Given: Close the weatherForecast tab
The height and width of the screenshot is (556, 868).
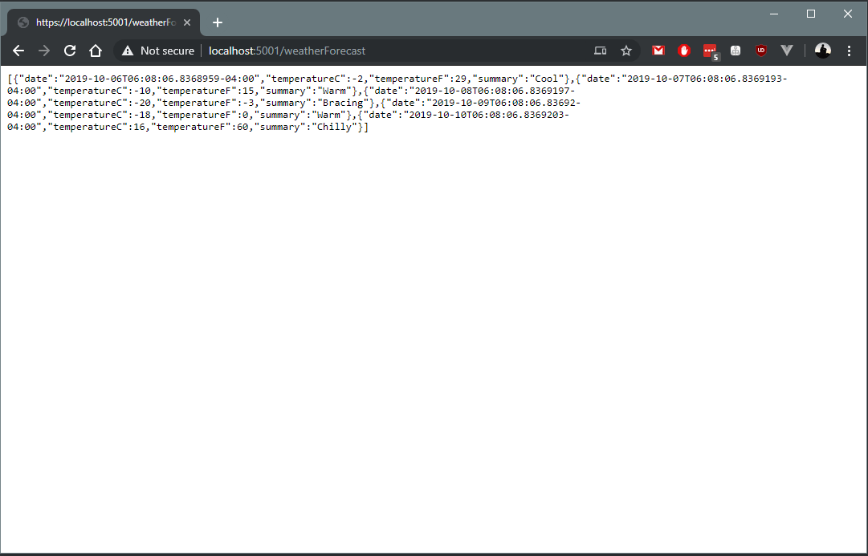Looking at the screenshot, I should [186, 22].
